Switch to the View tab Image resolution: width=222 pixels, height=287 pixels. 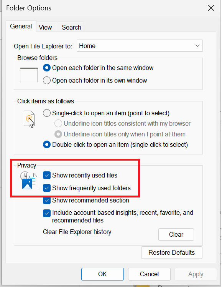tap(45, 27)
